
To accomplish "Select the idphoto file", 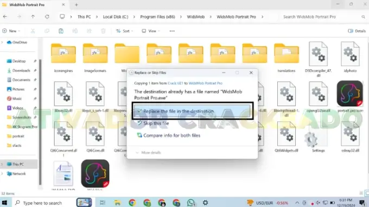I will coord(350,57).
